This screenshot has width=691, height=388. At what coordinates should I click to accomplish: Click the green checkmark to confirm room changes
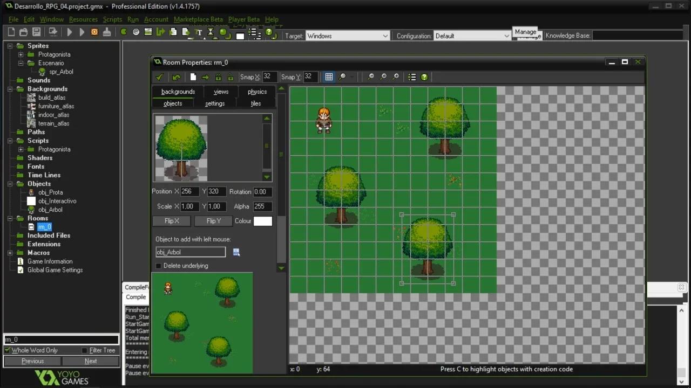point(159,77)
